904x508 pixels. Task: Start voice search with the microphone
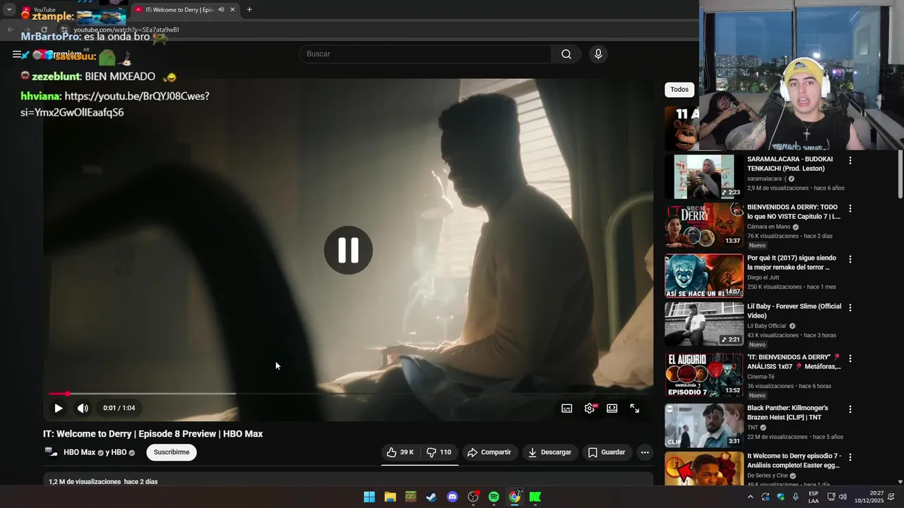tap(598, 54)
